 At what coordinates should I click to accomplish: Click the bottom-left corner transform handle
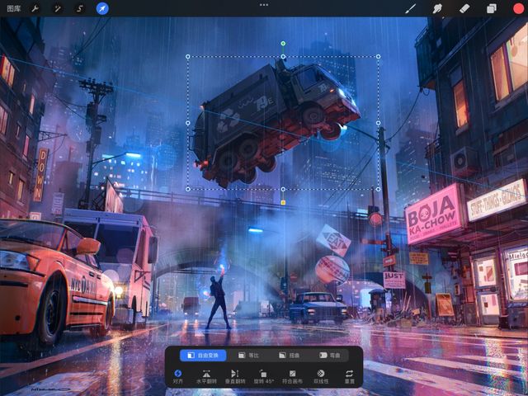point(188,189)
